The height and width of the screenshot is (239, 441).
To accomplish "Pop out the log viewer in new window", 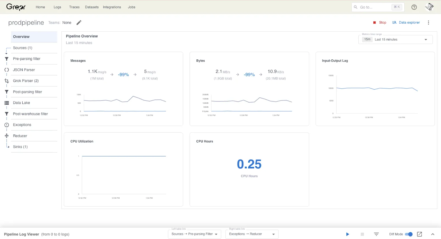I will pos(420,234).
